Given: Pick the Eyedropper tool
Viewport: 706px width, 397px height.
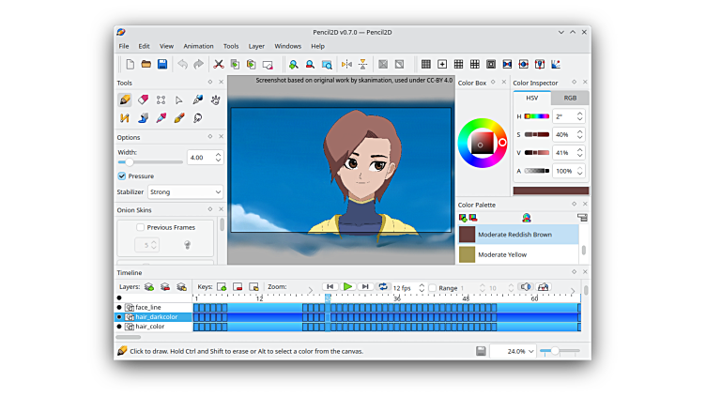Looking at the screenshot, I should (x=161, y=118).
